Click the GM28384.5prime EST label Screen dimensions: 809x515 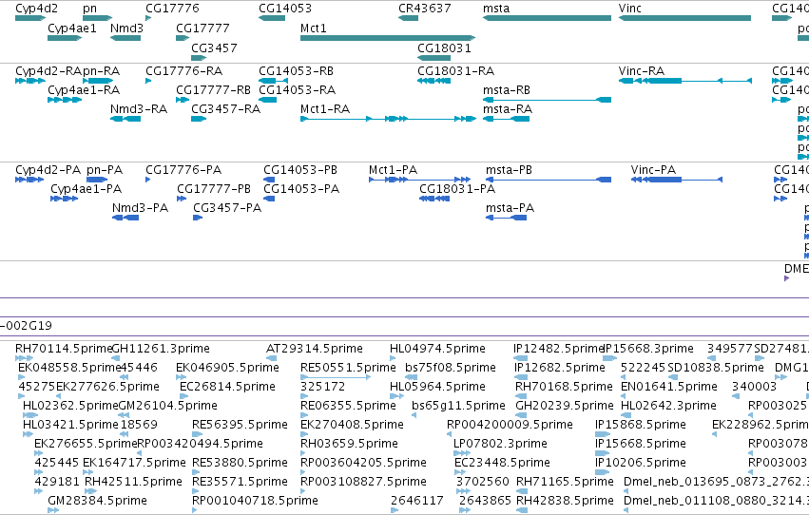click(x=98, y=501)
